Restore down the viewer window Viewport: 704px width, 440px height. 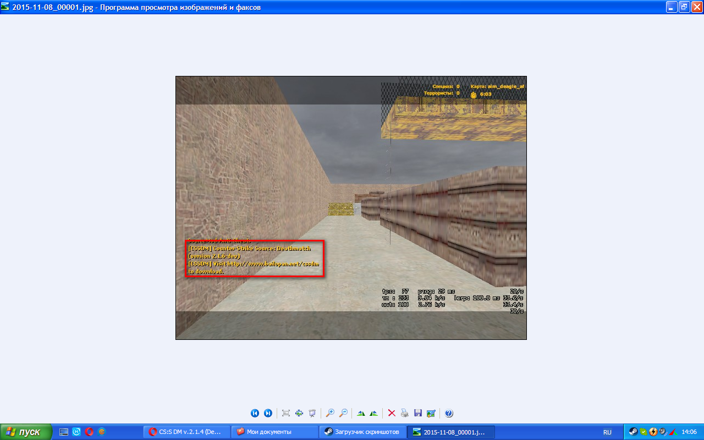684,7
